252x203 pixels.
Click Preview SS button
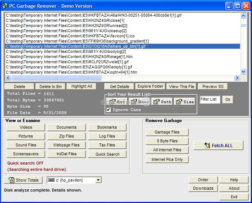click(x=213, y=87)
